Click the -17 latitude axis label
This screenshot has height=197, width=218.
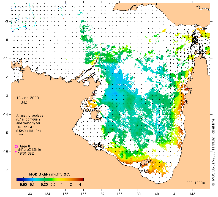pyautogui.click(x=5, y=170)
